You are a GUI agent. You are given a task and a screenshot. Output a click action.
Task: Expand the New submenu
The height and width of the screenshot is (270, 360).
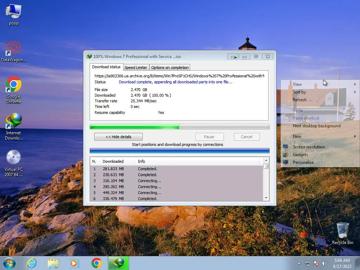(x=320, y=136)
